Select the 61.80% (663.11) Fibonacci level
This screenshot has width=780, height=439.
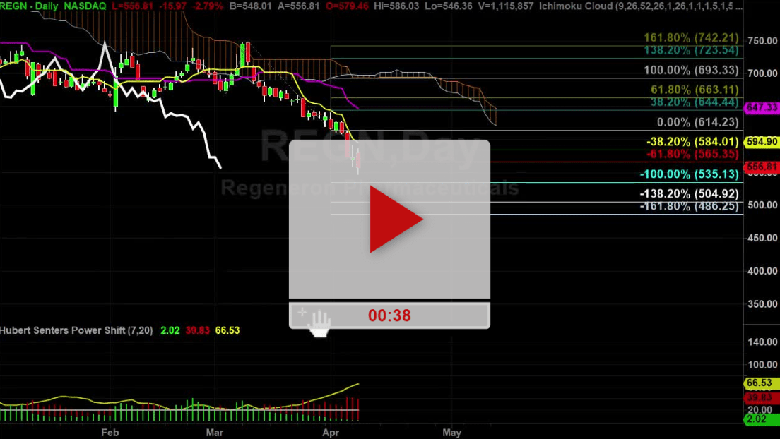pos(695,90)
